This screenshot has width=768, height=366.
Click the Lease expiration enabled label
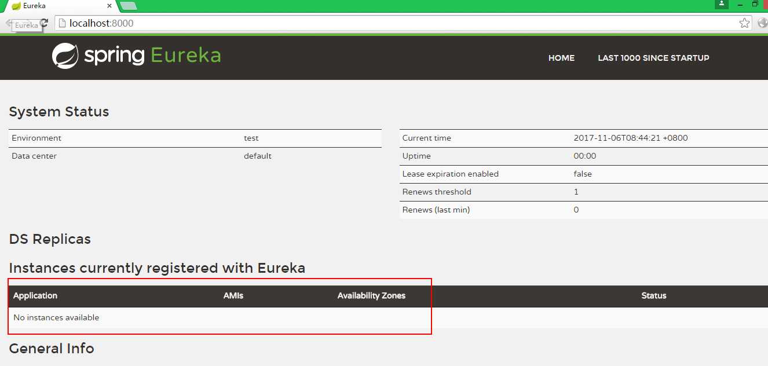pos(451,174)
